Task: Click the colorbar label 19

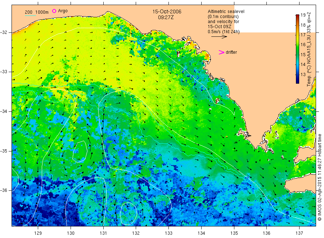Action: 303,15
